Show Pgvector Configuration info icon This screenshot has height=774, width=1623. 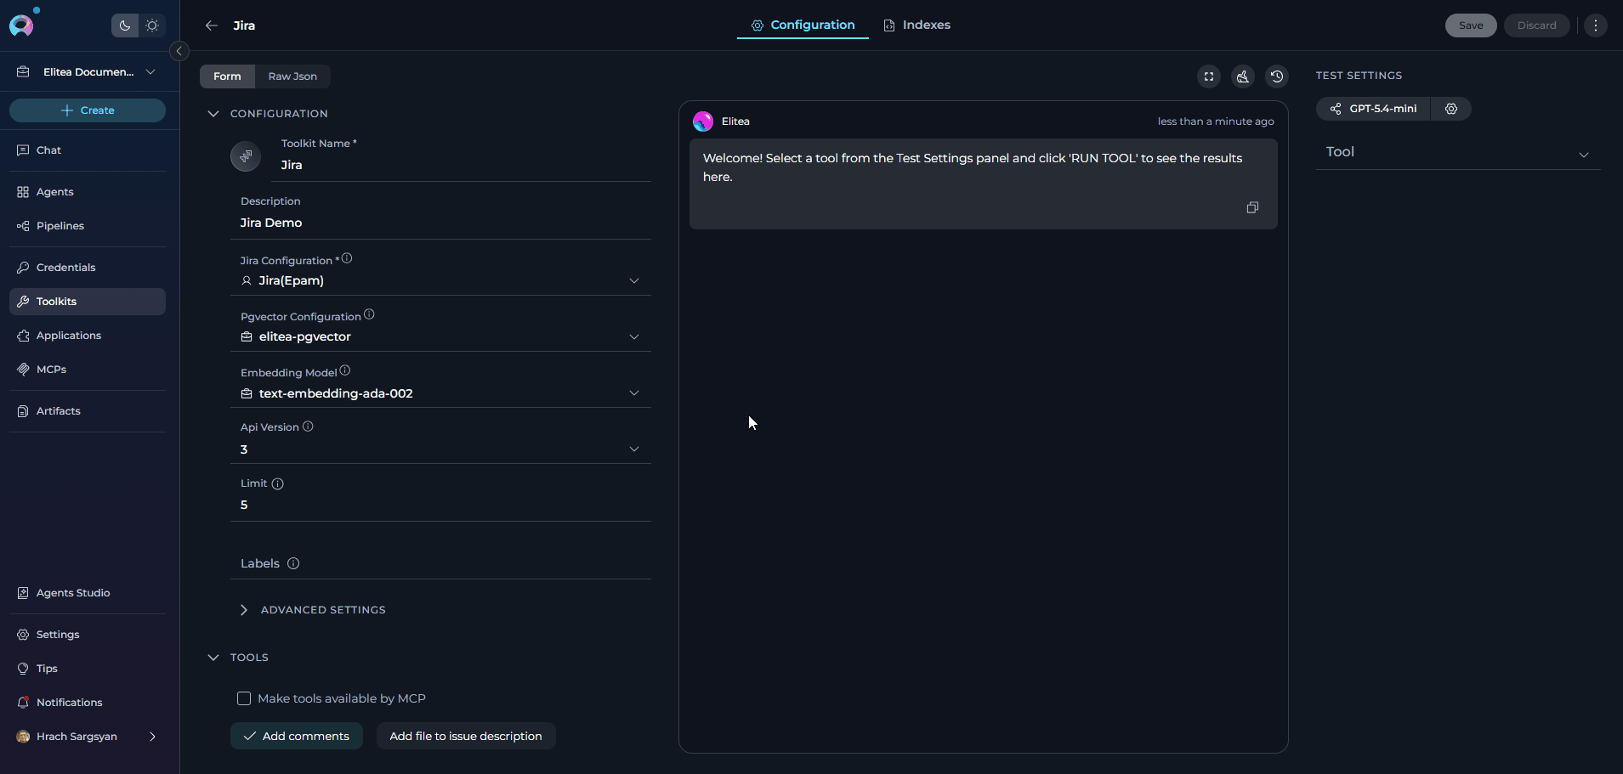click(369, 314)
